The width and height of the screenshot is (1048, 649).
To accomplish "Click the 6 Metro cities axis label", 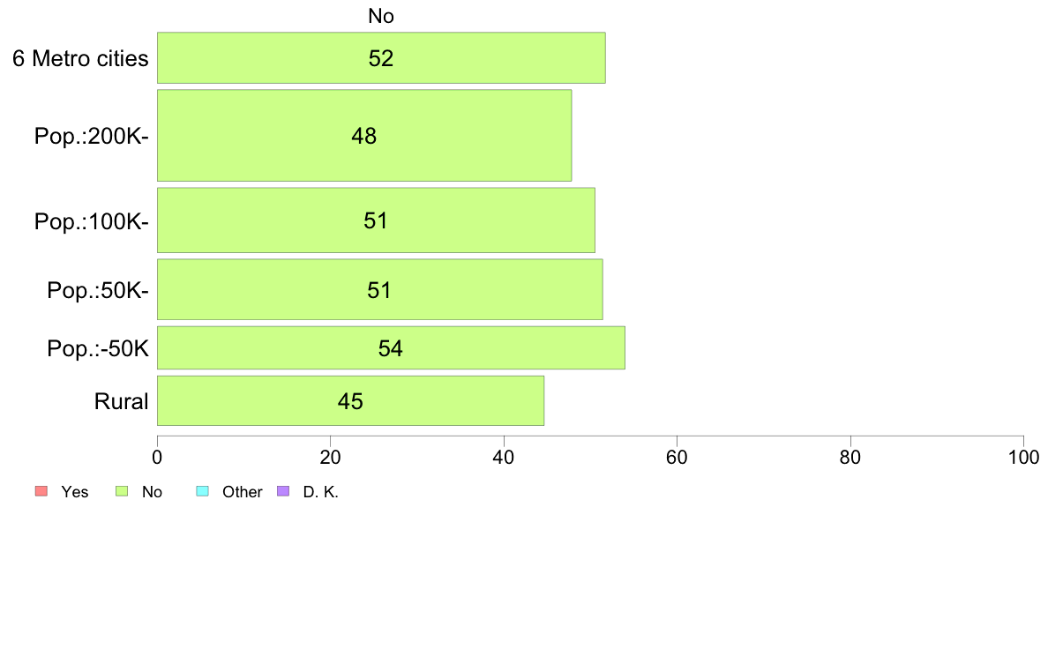I will (80, 59).
